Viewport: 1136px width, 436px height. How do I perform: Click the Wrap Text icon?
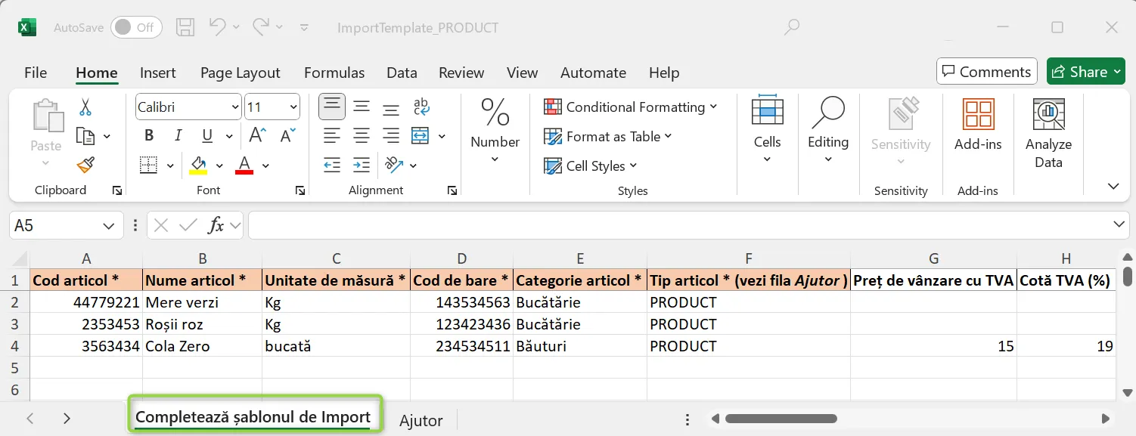click(421, 107)
